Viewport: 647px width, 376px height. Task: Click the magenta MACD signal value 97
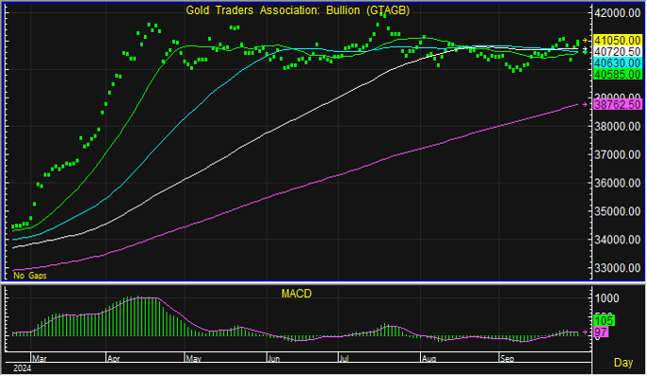(601, 331)
